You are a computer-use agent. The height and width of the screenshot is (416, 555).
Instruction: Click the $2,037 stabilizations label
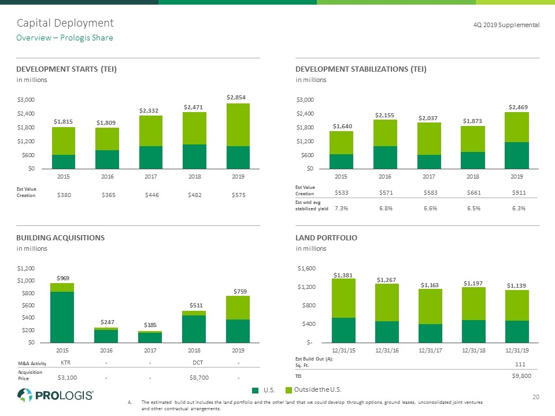(428, 118)
